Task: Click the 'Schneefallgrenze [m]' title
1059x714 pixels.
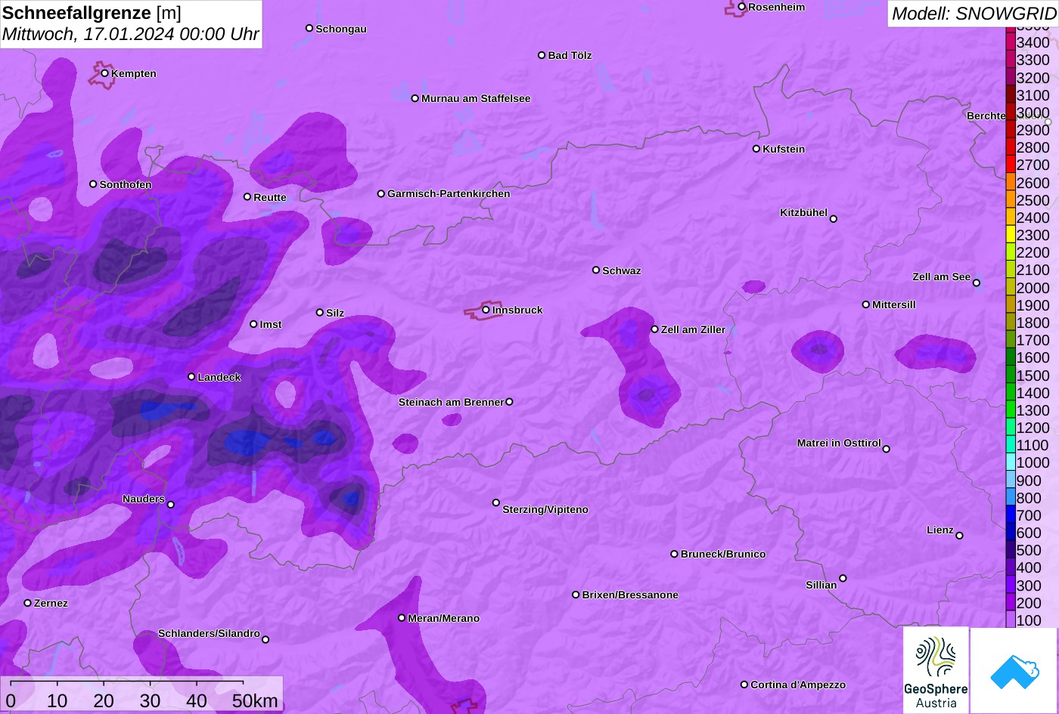Action: click(92, 13)
